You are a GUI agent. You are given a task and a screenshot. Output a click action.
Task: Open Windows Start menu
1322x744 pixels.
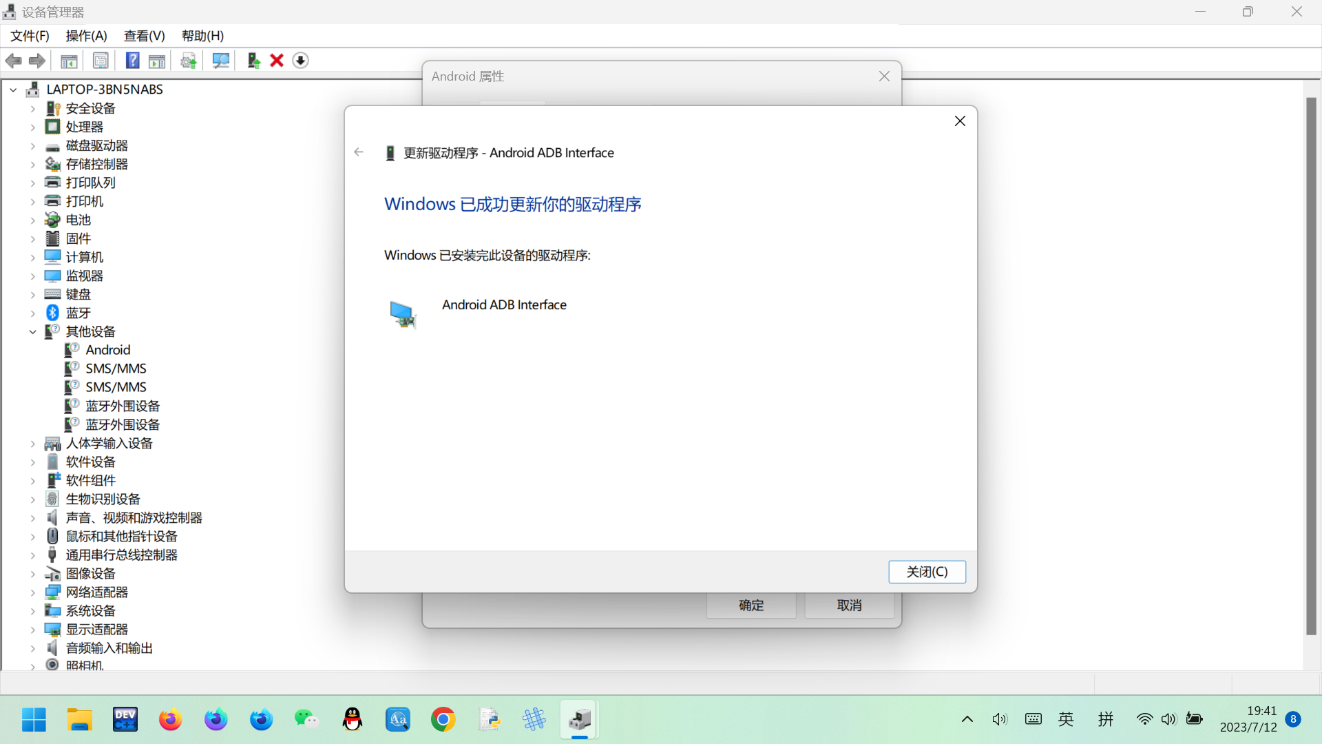34,720
